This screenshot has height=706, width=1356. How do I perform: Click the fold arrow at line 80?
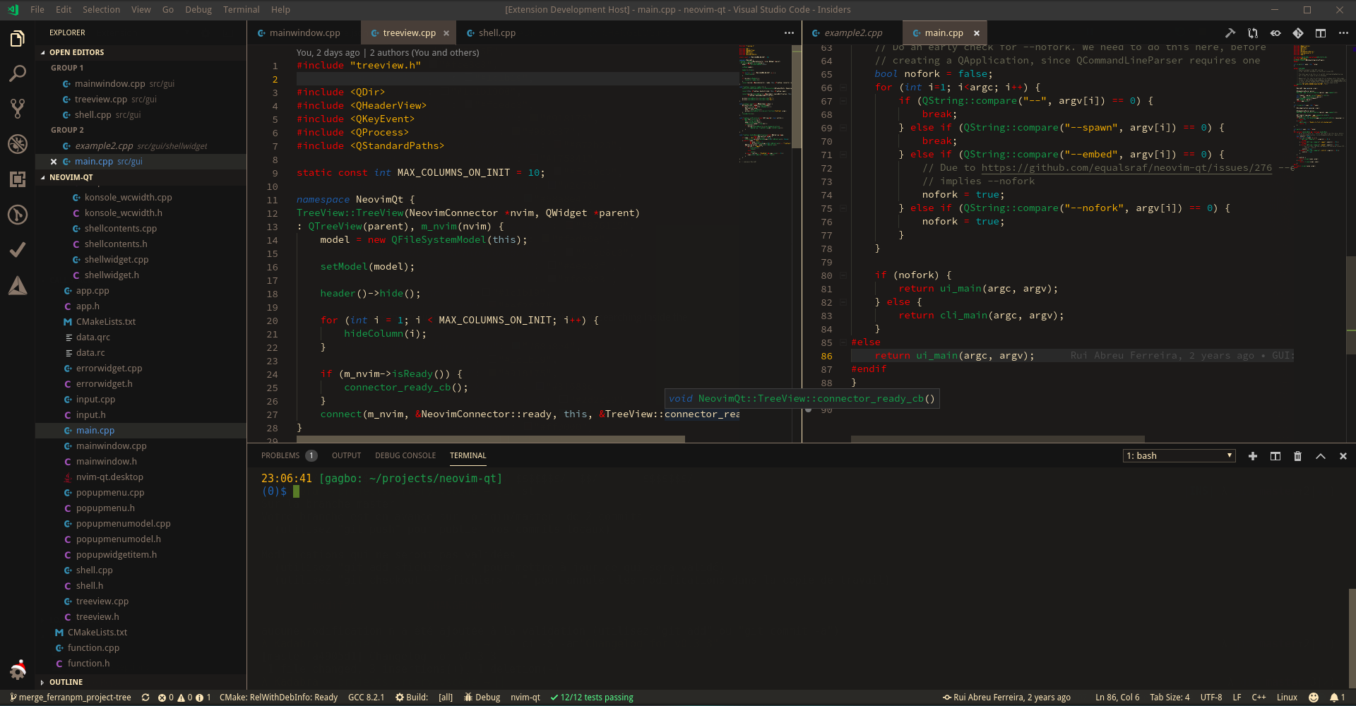pyautogui.click(x=843, y=275)
